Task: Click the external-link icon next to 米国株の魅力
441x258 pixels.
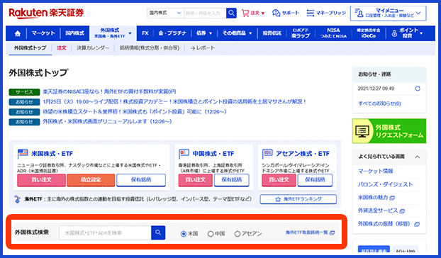Action: coord(392,198)
